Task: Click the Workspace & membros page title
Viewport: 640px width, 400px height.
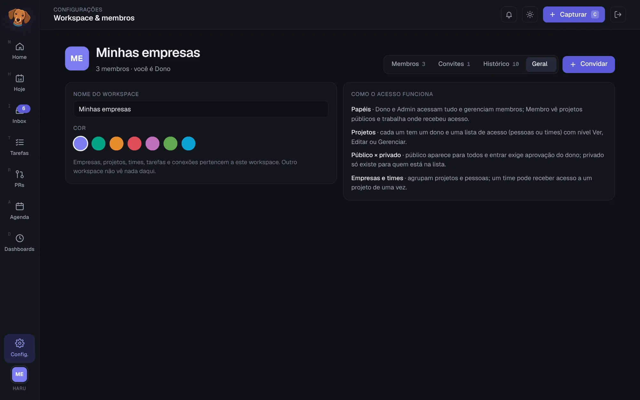Action: click(x=94, y=18)
